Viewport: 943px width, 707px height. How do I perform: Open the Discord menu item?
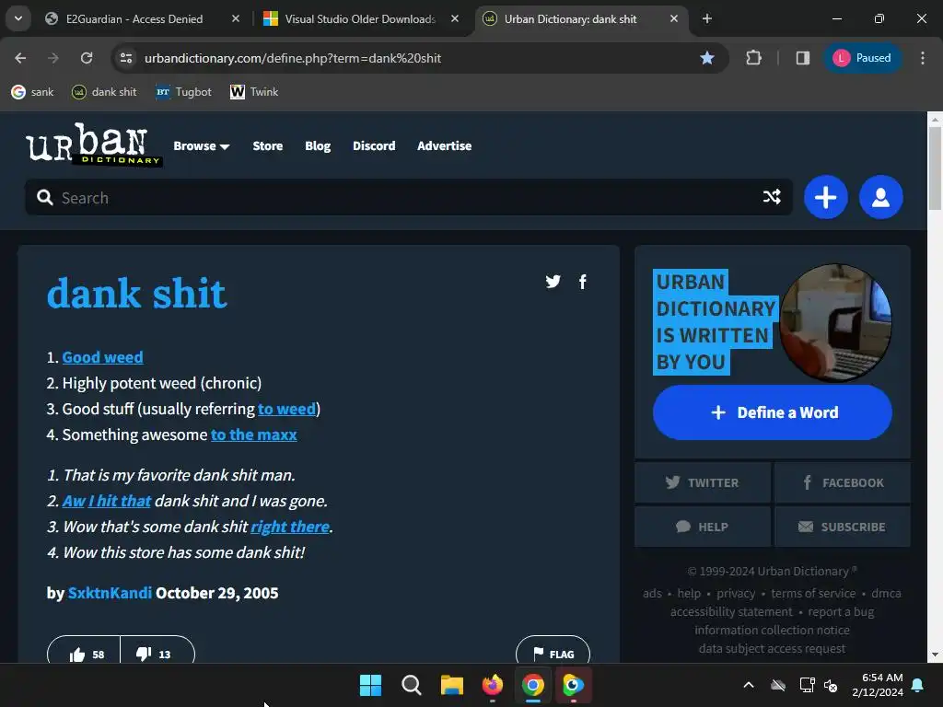tap(374, 146)
